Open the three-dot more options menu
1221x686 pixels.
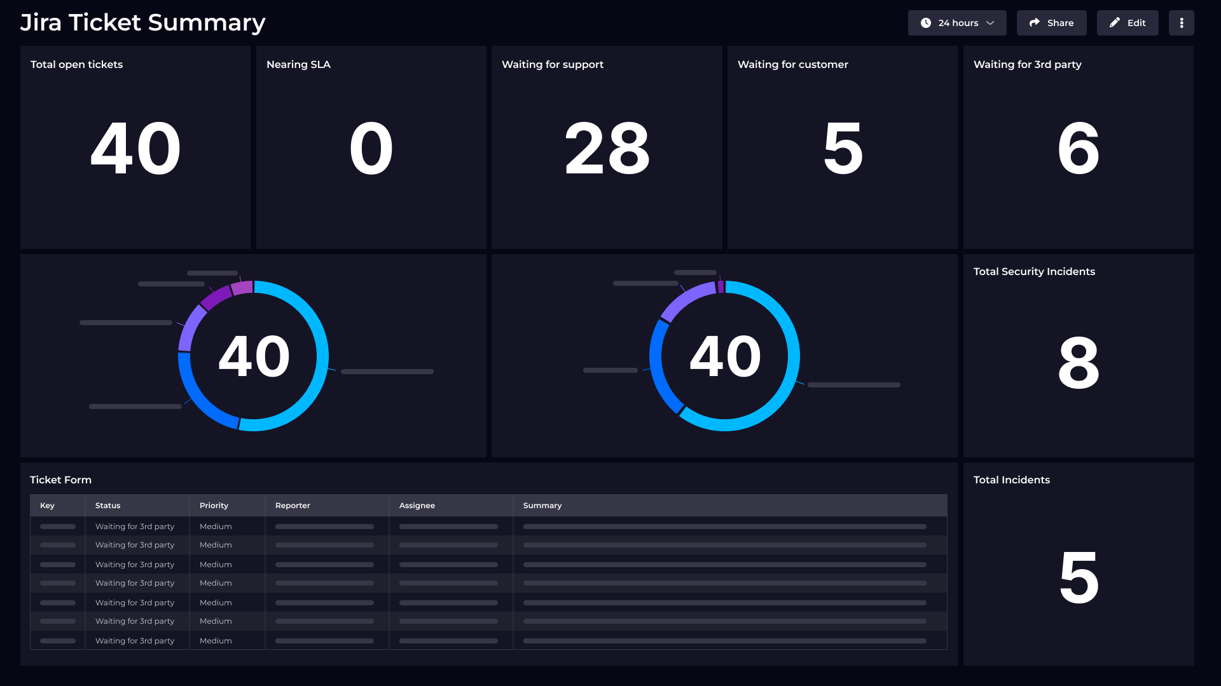tap(1182, 23)
